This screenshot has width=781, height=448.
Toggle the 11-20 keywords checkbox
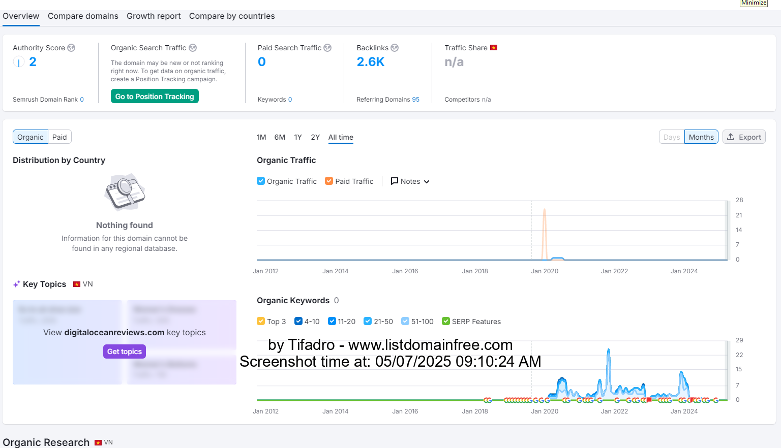pyautogui.click(x=332, y=321)
